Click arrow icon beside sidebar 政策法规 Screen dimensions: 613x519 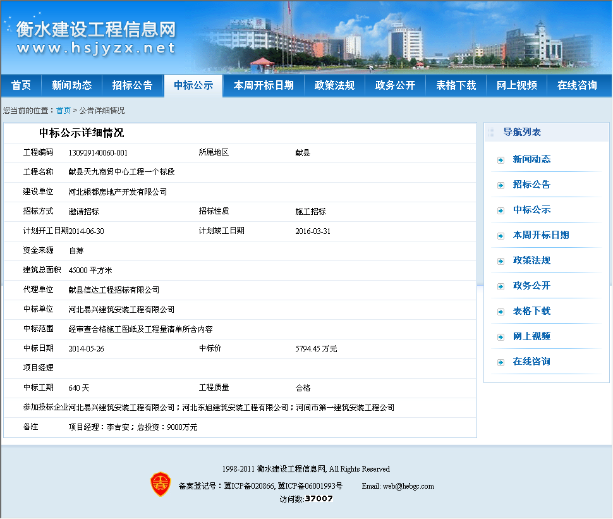pos(501,261)
